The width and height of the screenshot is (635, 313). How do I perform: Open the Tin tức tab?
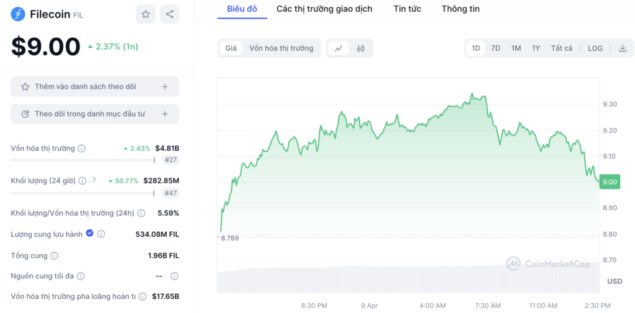click(407, 9)
